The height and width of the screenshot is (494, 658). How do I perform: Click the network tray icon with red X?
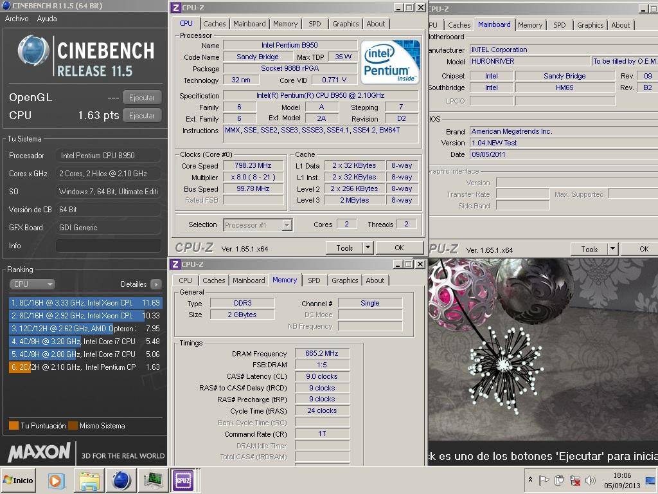click(575, 480)
